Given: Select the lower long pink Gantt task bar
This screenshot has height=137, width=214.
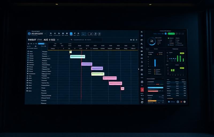Looking at the screenshot, I should (x=116, y=83).
